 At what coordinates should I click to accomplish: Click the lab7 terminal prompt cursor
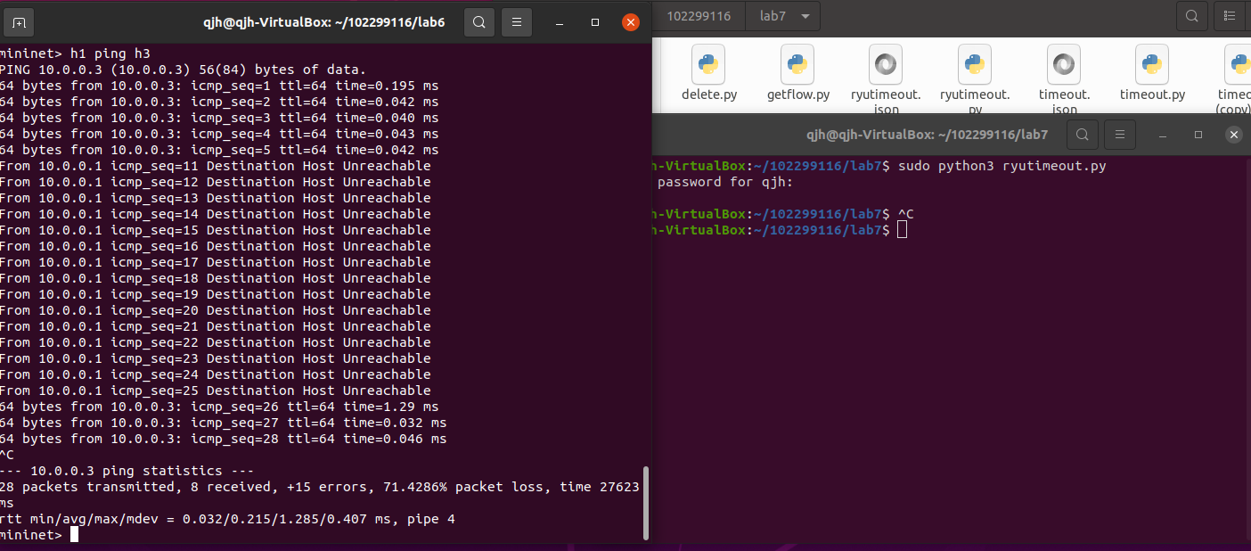pos(903,230)
